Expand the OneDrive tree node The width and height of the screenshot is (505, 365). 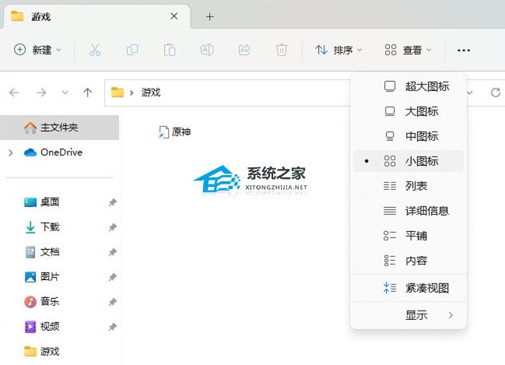(x=10, y=153)
